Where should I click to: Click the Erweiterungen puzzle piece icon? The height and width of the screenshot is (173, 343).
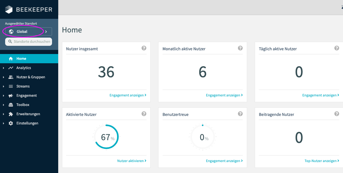(x=11, y=114)
